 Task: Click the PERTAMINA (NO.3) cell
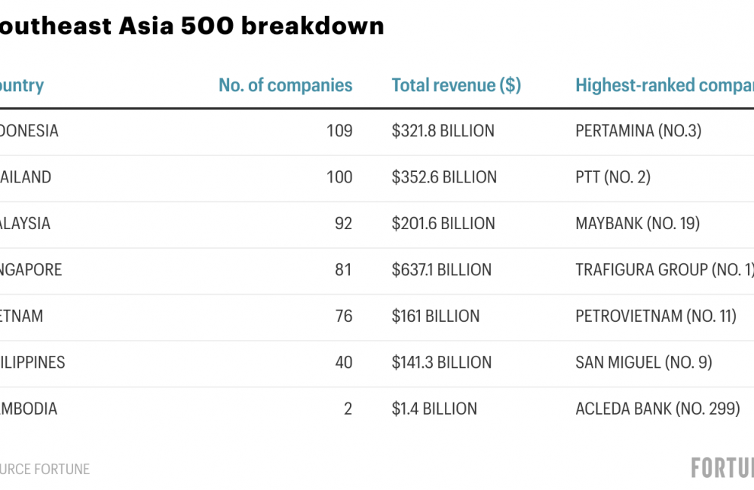[638, 131]
